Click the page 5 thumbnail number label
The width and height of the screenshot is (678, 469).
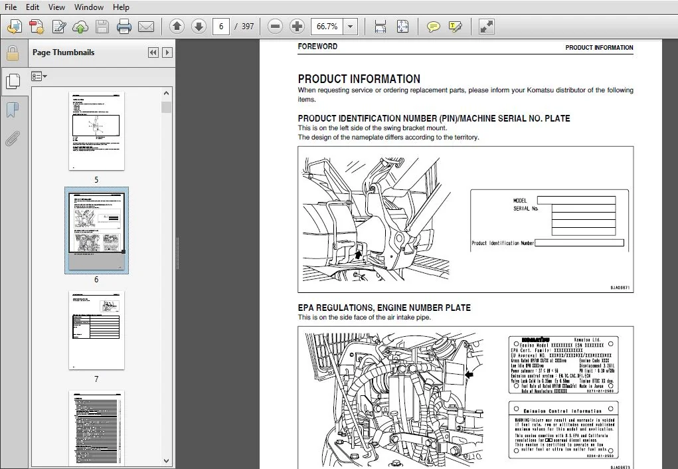96,179
